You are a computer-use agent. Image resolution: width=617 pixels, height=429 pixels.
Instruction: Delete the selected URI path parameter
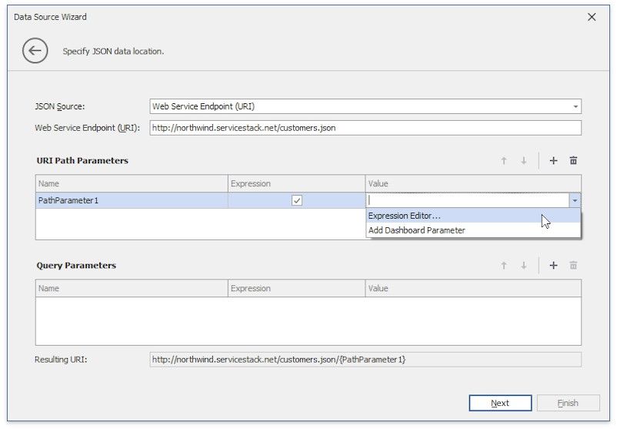pyautogui.click(x=573, y=161)
